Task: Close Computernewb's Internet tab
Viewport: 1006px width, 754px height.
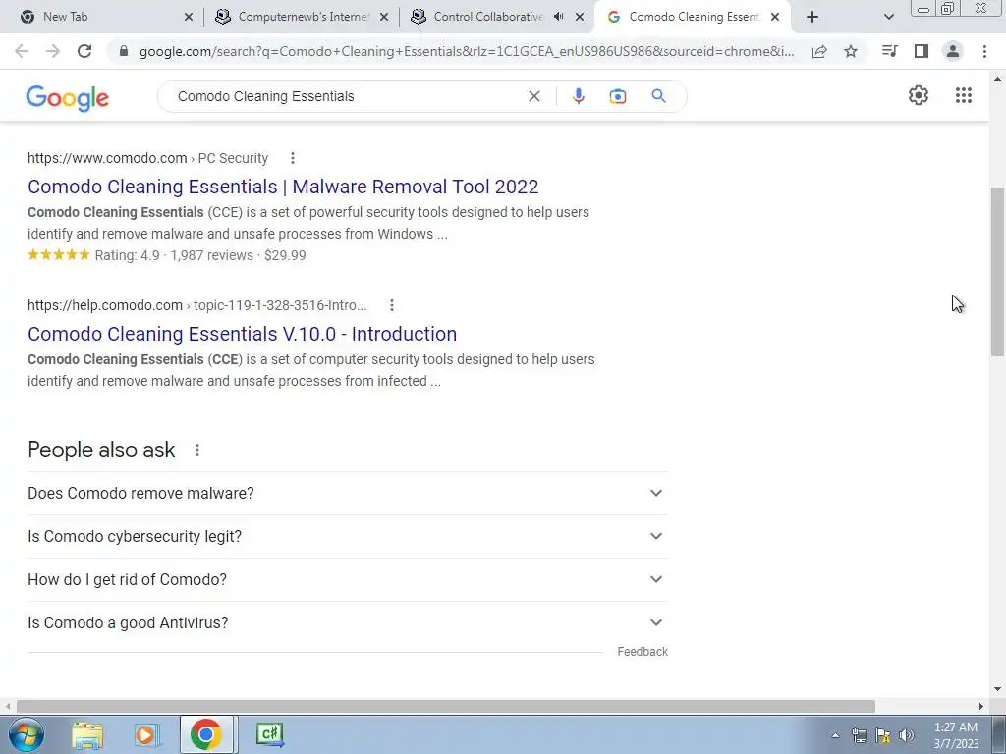Action: click(384, 17)
